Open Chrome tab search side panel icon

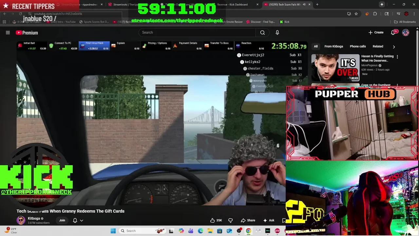tap(387, 14)
